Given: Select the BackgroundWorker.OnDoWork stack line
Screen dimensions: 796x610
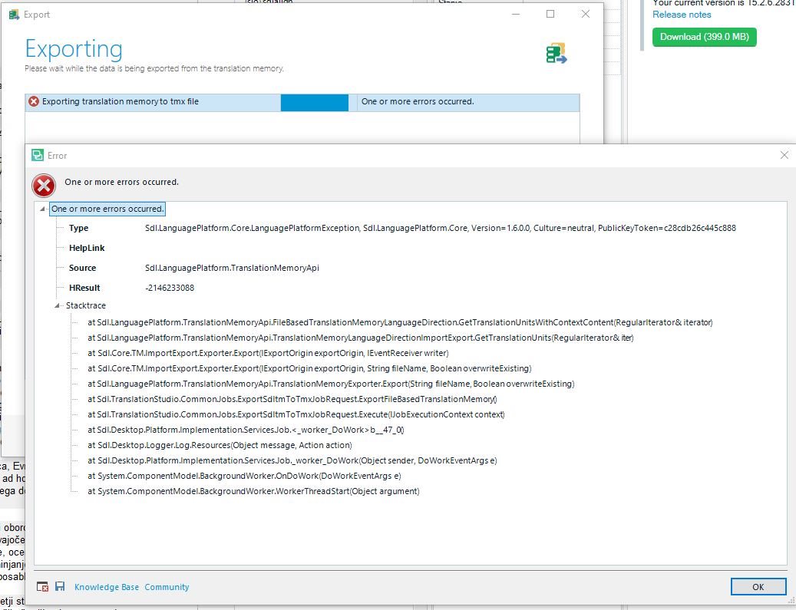Looking at the screenshot, I should 244,476.
